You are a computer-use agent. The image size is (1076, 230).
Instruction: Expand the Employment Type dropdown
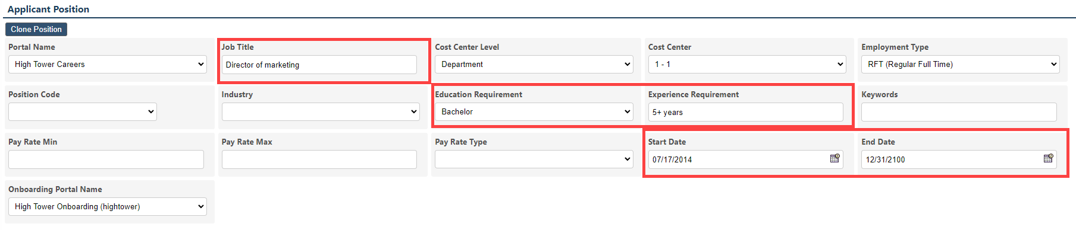[961, 64]
